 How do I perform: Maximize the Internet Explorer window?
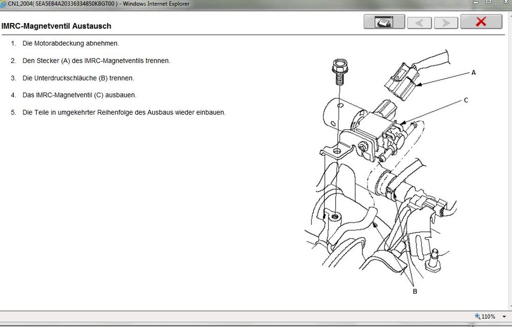point(488,3)
